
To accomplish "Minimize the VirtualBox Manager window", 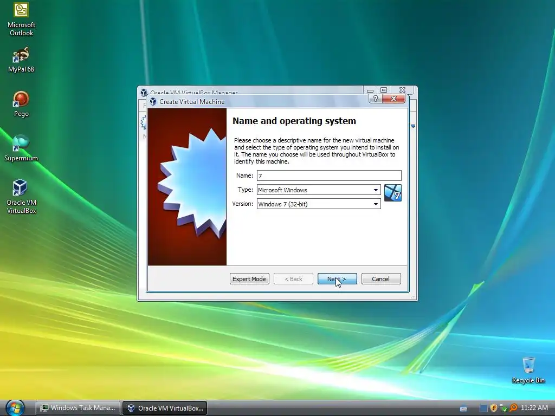I will [370, 90].
